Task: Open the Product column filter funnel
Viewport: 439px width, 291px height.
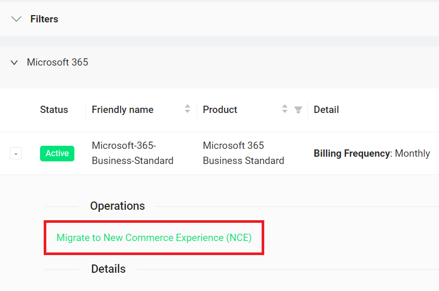Action: click(x=298, y=110)
